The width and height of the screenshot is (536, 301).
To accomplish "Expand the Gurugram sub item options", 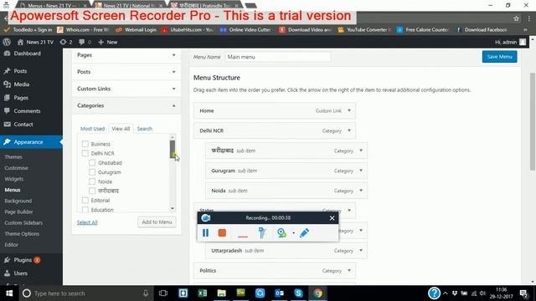I will point(361,171).
